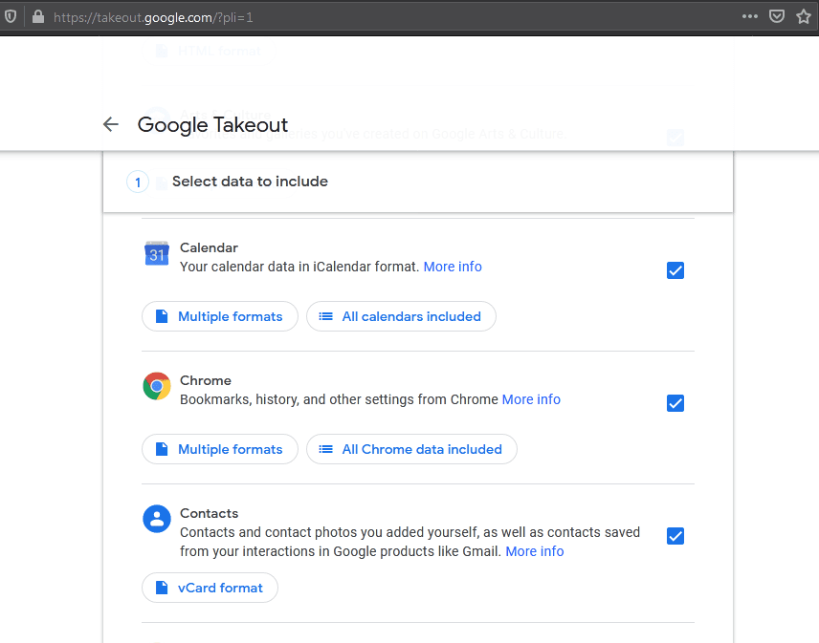The width and height of the screenshot is (819, 643).
Task: Open More info link for Calendar
Action: tap(453, 267)
